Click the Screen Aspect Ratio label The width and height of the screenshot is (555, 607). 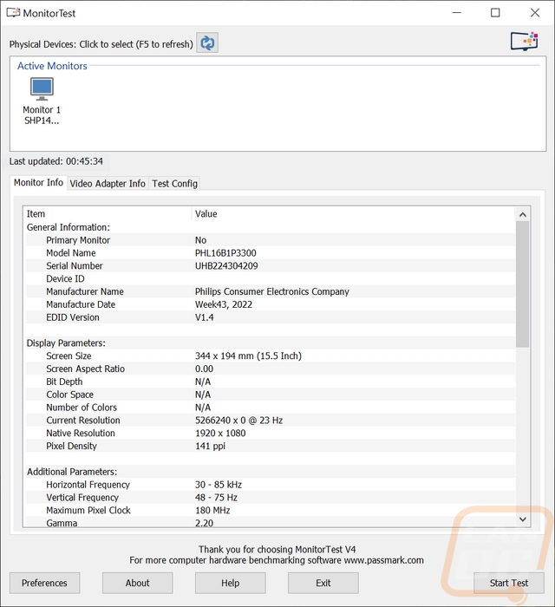(86, 369)
